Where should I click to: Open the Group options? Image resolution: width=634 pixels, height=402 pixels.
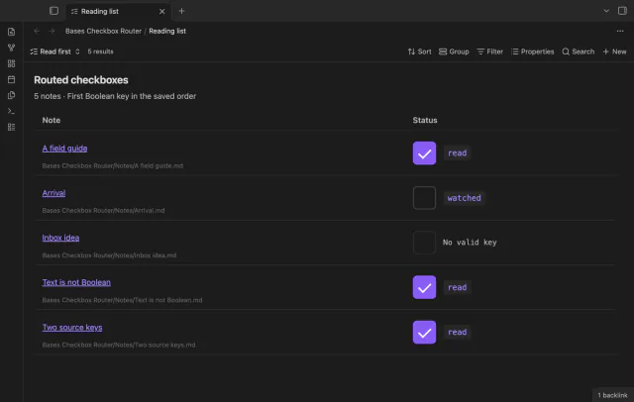454,51
